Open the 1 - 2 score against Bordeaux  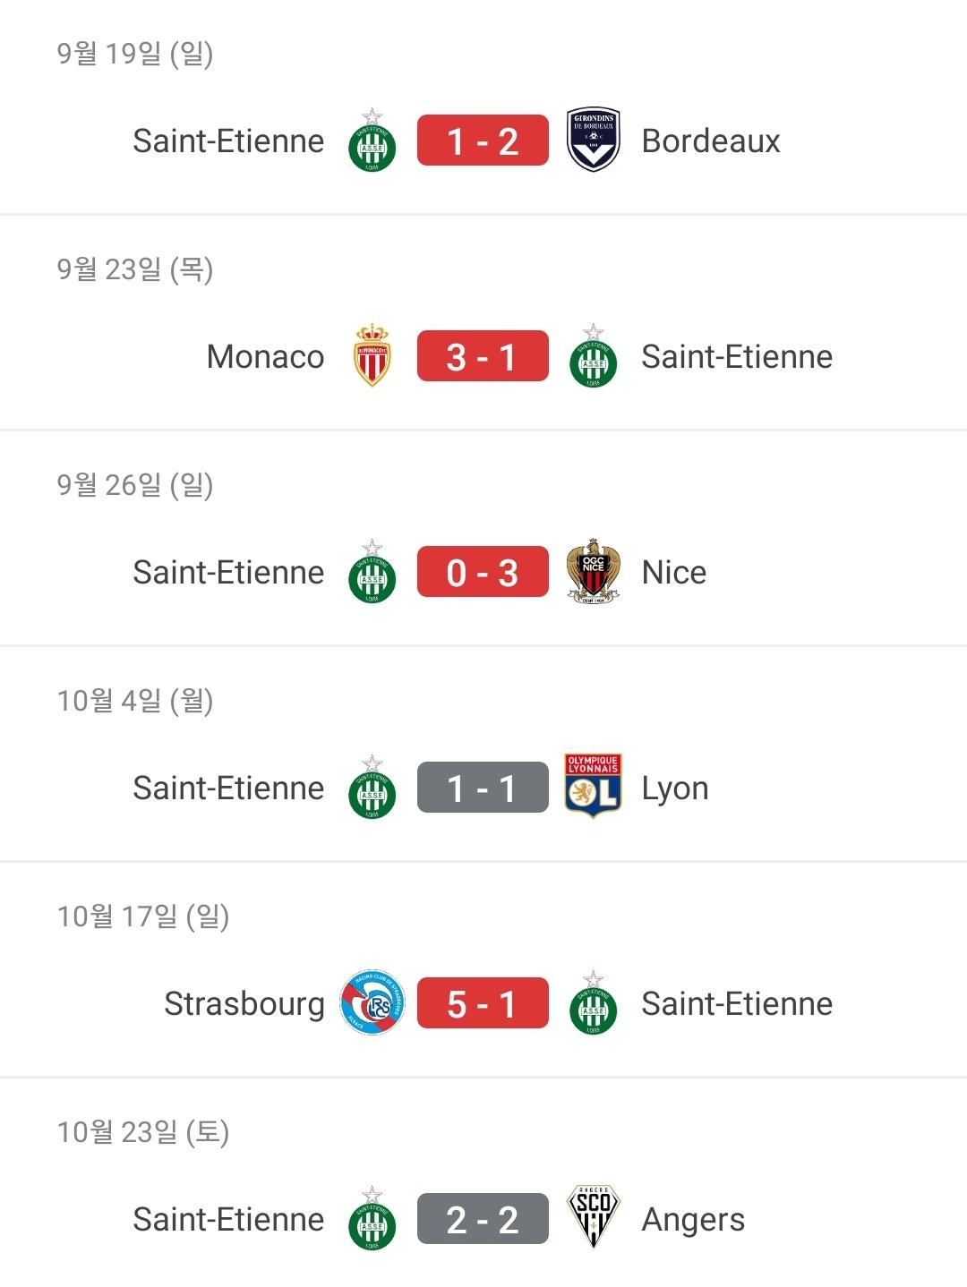[483, 141]
